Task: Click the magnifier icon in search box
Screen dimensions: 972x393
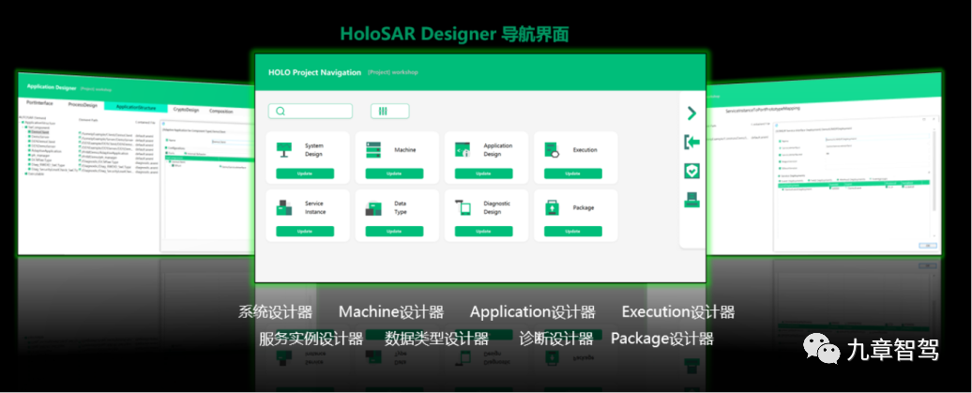Action: (281, 111)
